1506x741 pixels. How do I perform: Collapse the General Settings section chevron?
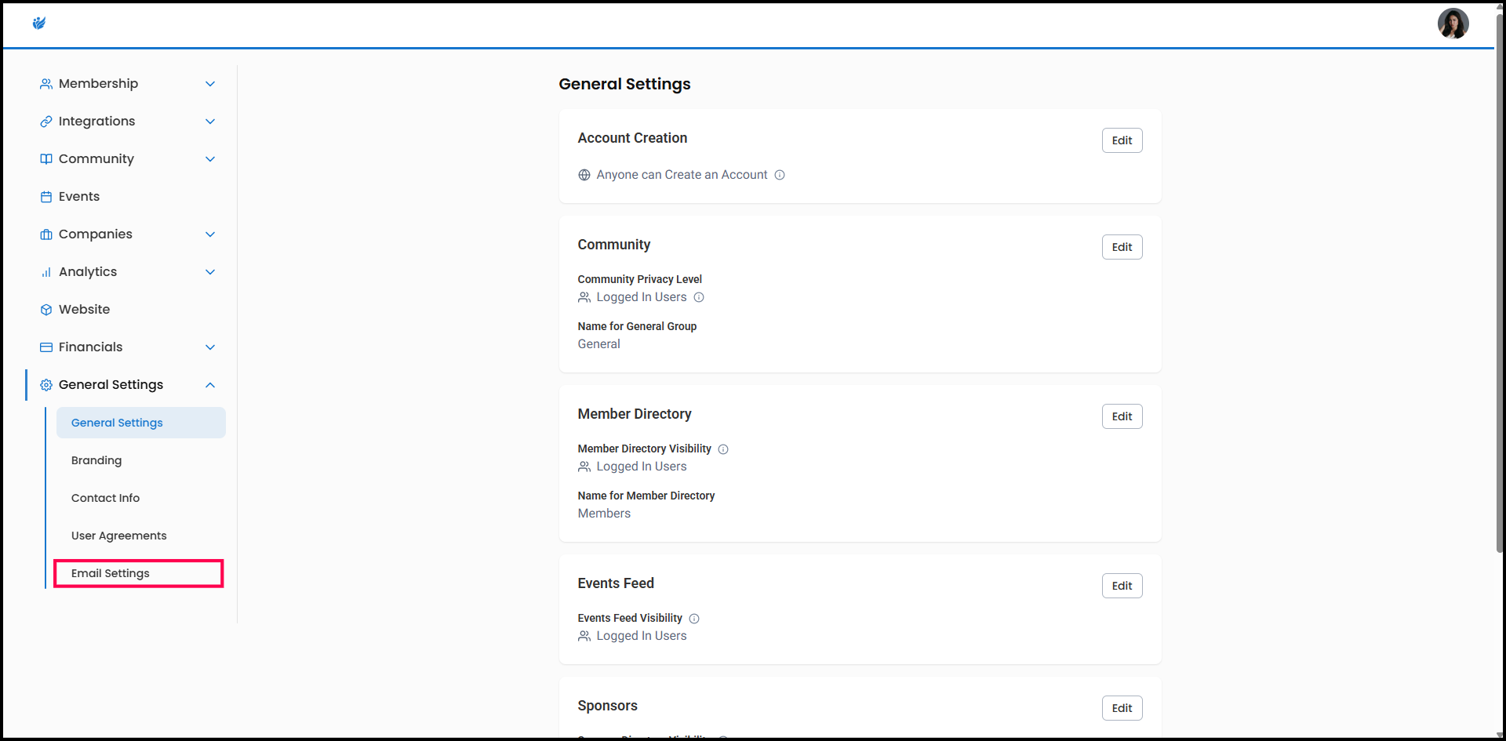pos(210,385)
